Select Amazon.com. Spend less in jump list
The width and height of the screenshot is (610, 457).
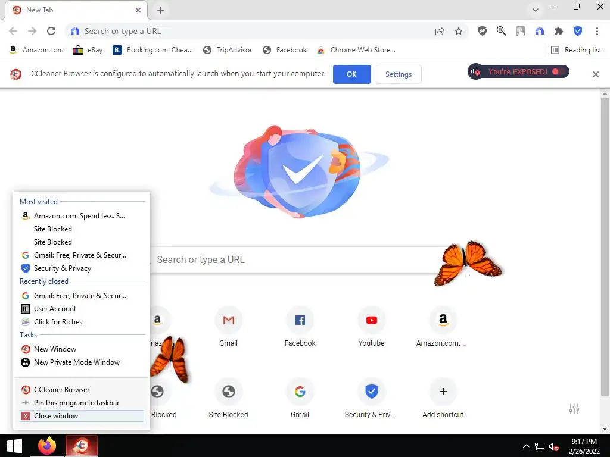pos(82,215)
